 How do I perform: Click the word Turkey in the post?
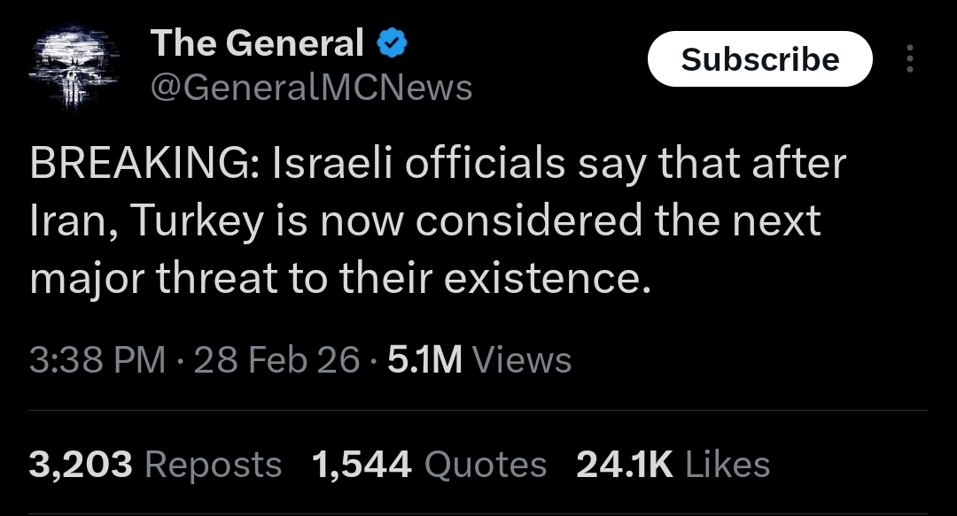point(196,220)
